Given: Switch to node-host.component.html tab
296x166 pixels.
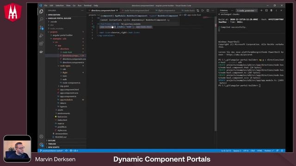Looking at the screenshot, I should 136,11.
